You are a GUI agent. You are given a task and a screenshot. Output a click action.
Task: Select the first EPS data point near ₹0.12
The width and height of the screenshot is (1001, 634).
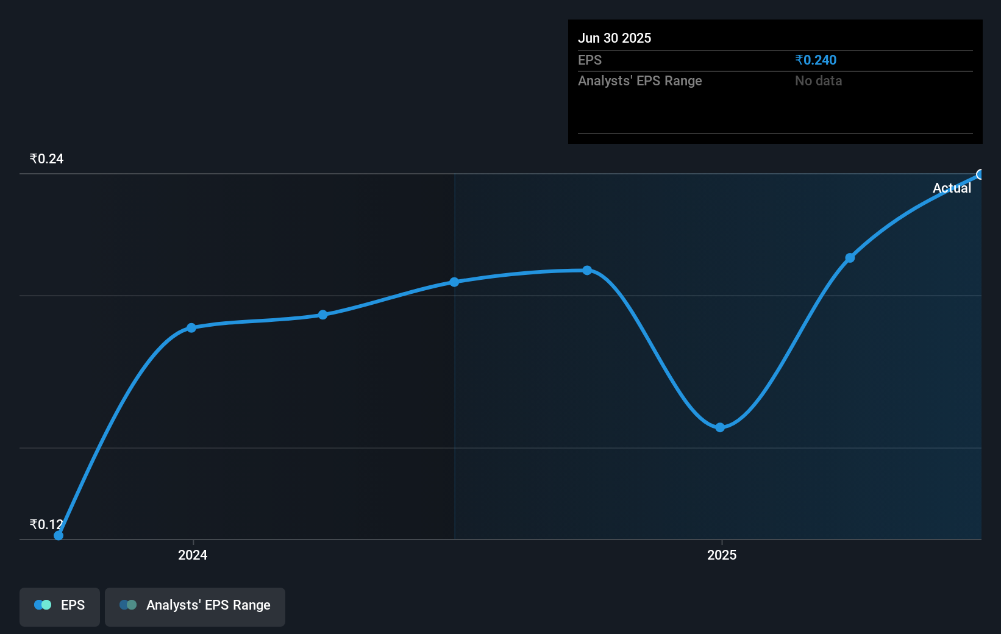point(59,535)
